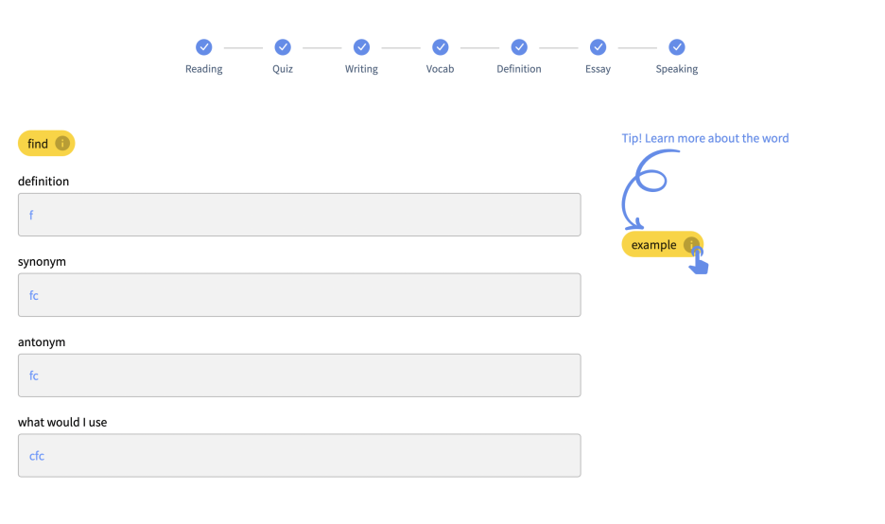This screenshot has height=524, width=885.
Task: Click the Quiz step checkmark icon
Action: point(283,47)
